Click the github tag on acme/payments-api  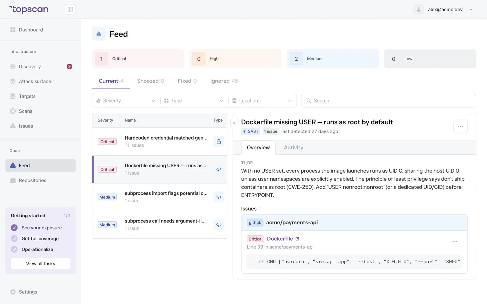coord(255,223)
